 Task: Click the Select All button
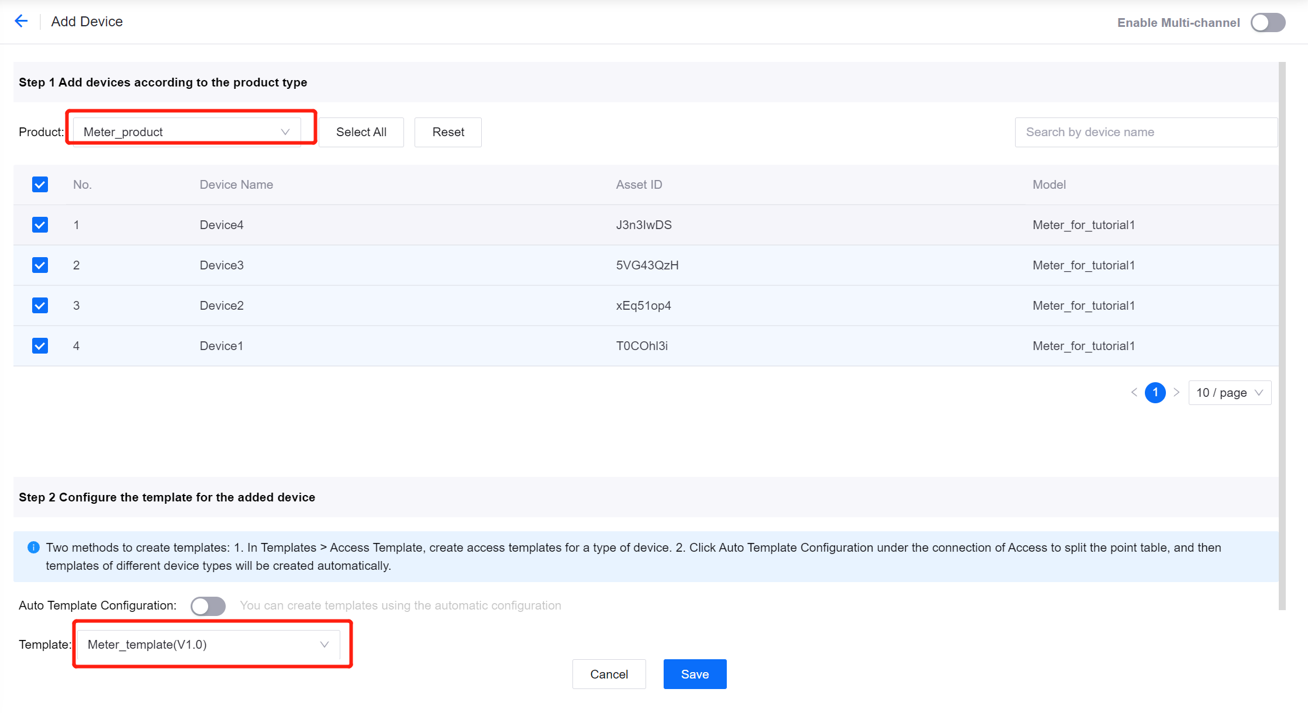361,132
